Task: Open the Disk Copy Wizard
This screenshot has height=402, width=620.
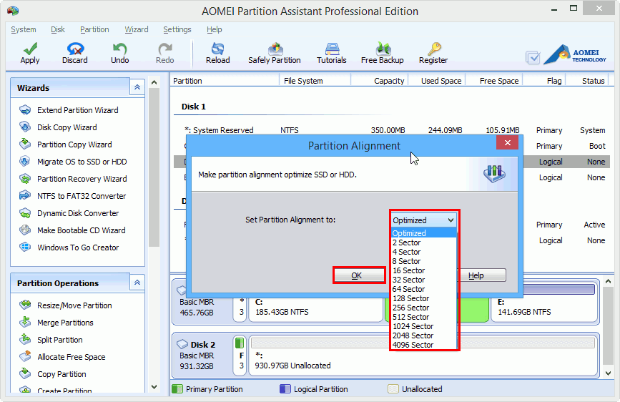Action: pyautogui.click(x=67, y=127)
